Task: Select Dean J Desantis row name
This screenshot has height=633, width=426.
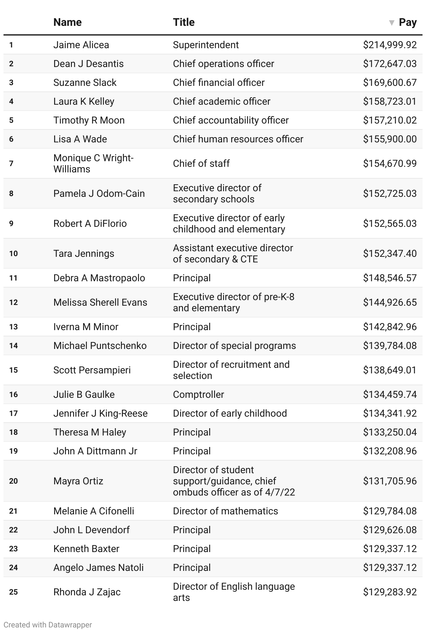Action: 88,64
